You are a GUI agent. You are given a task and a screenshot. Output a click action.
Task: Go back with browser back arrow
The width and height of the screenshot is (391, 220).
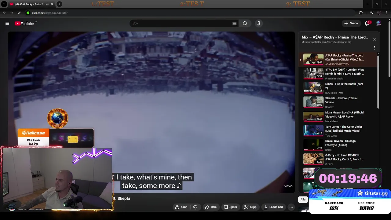(x=4, y=13)
